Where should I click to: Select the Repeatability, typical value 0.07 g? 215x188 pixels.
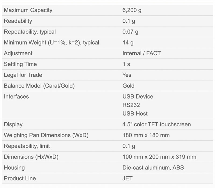click(x=130, y=32)
